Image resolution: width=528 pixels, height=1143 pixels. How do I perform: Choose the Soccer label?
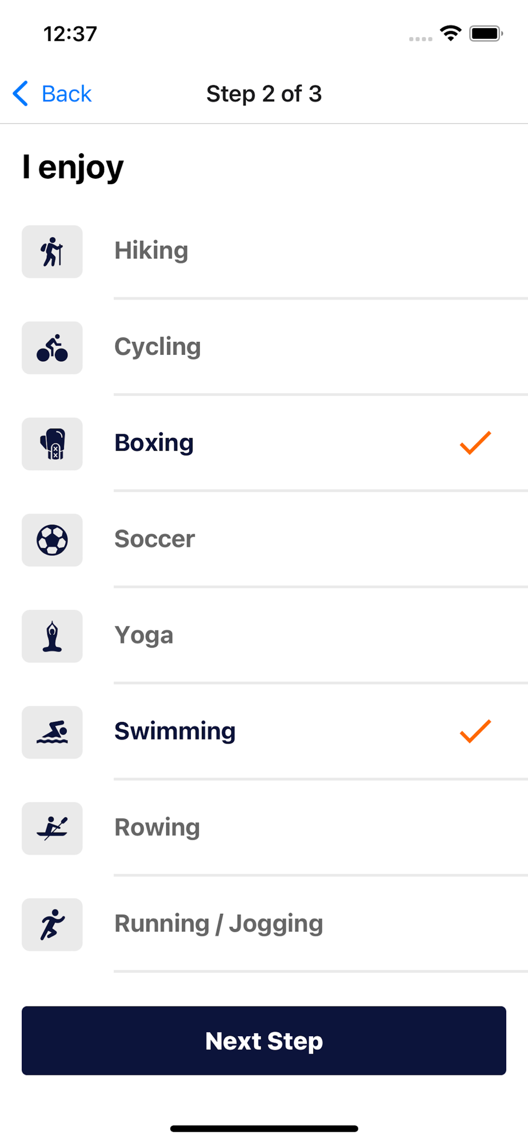click(154, 539)
